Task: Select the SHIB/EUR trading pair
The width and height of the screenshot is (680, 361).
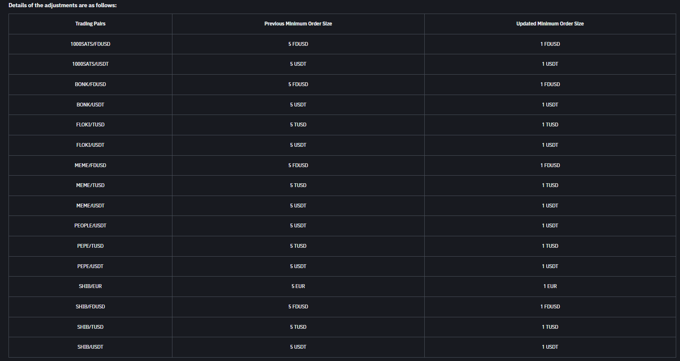Action: [x=90, y=286]
